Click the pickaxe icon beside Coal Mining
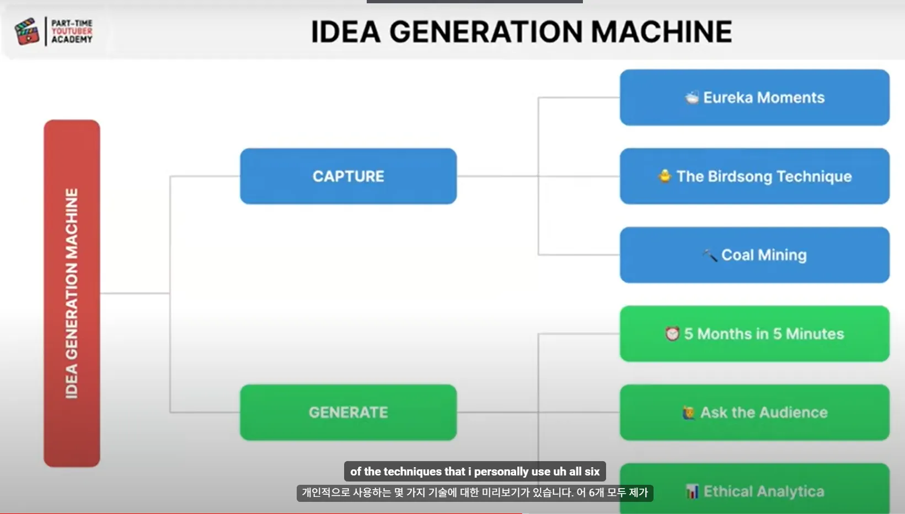Screen dimensions: 905x514 coord(709,255)
